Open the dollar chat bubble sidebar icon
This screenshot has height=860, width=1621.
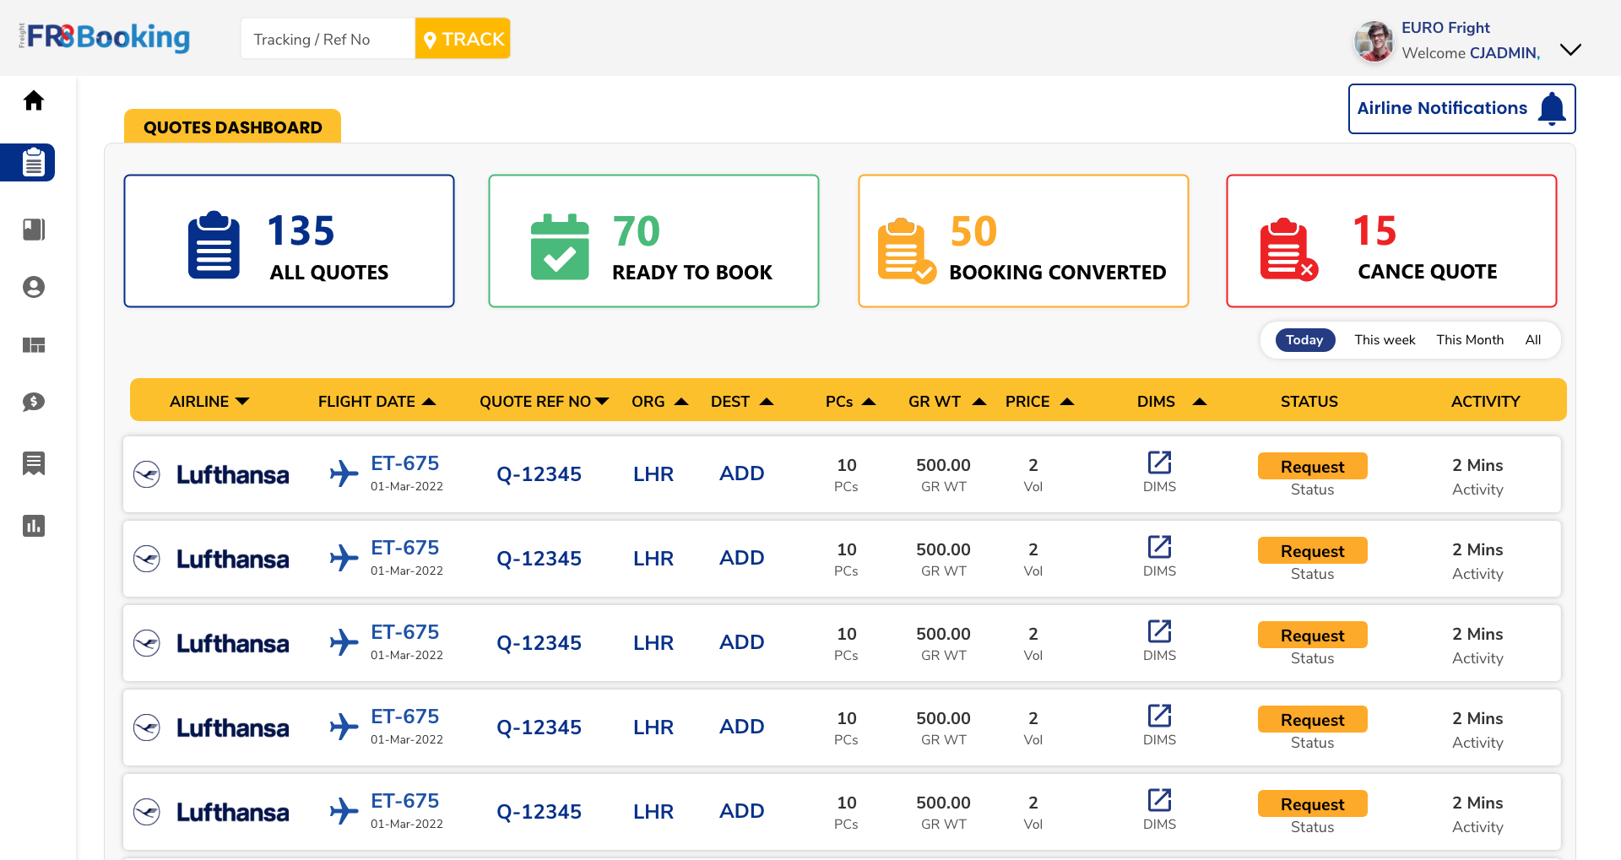pyautogui.click(x=34, y=402)
